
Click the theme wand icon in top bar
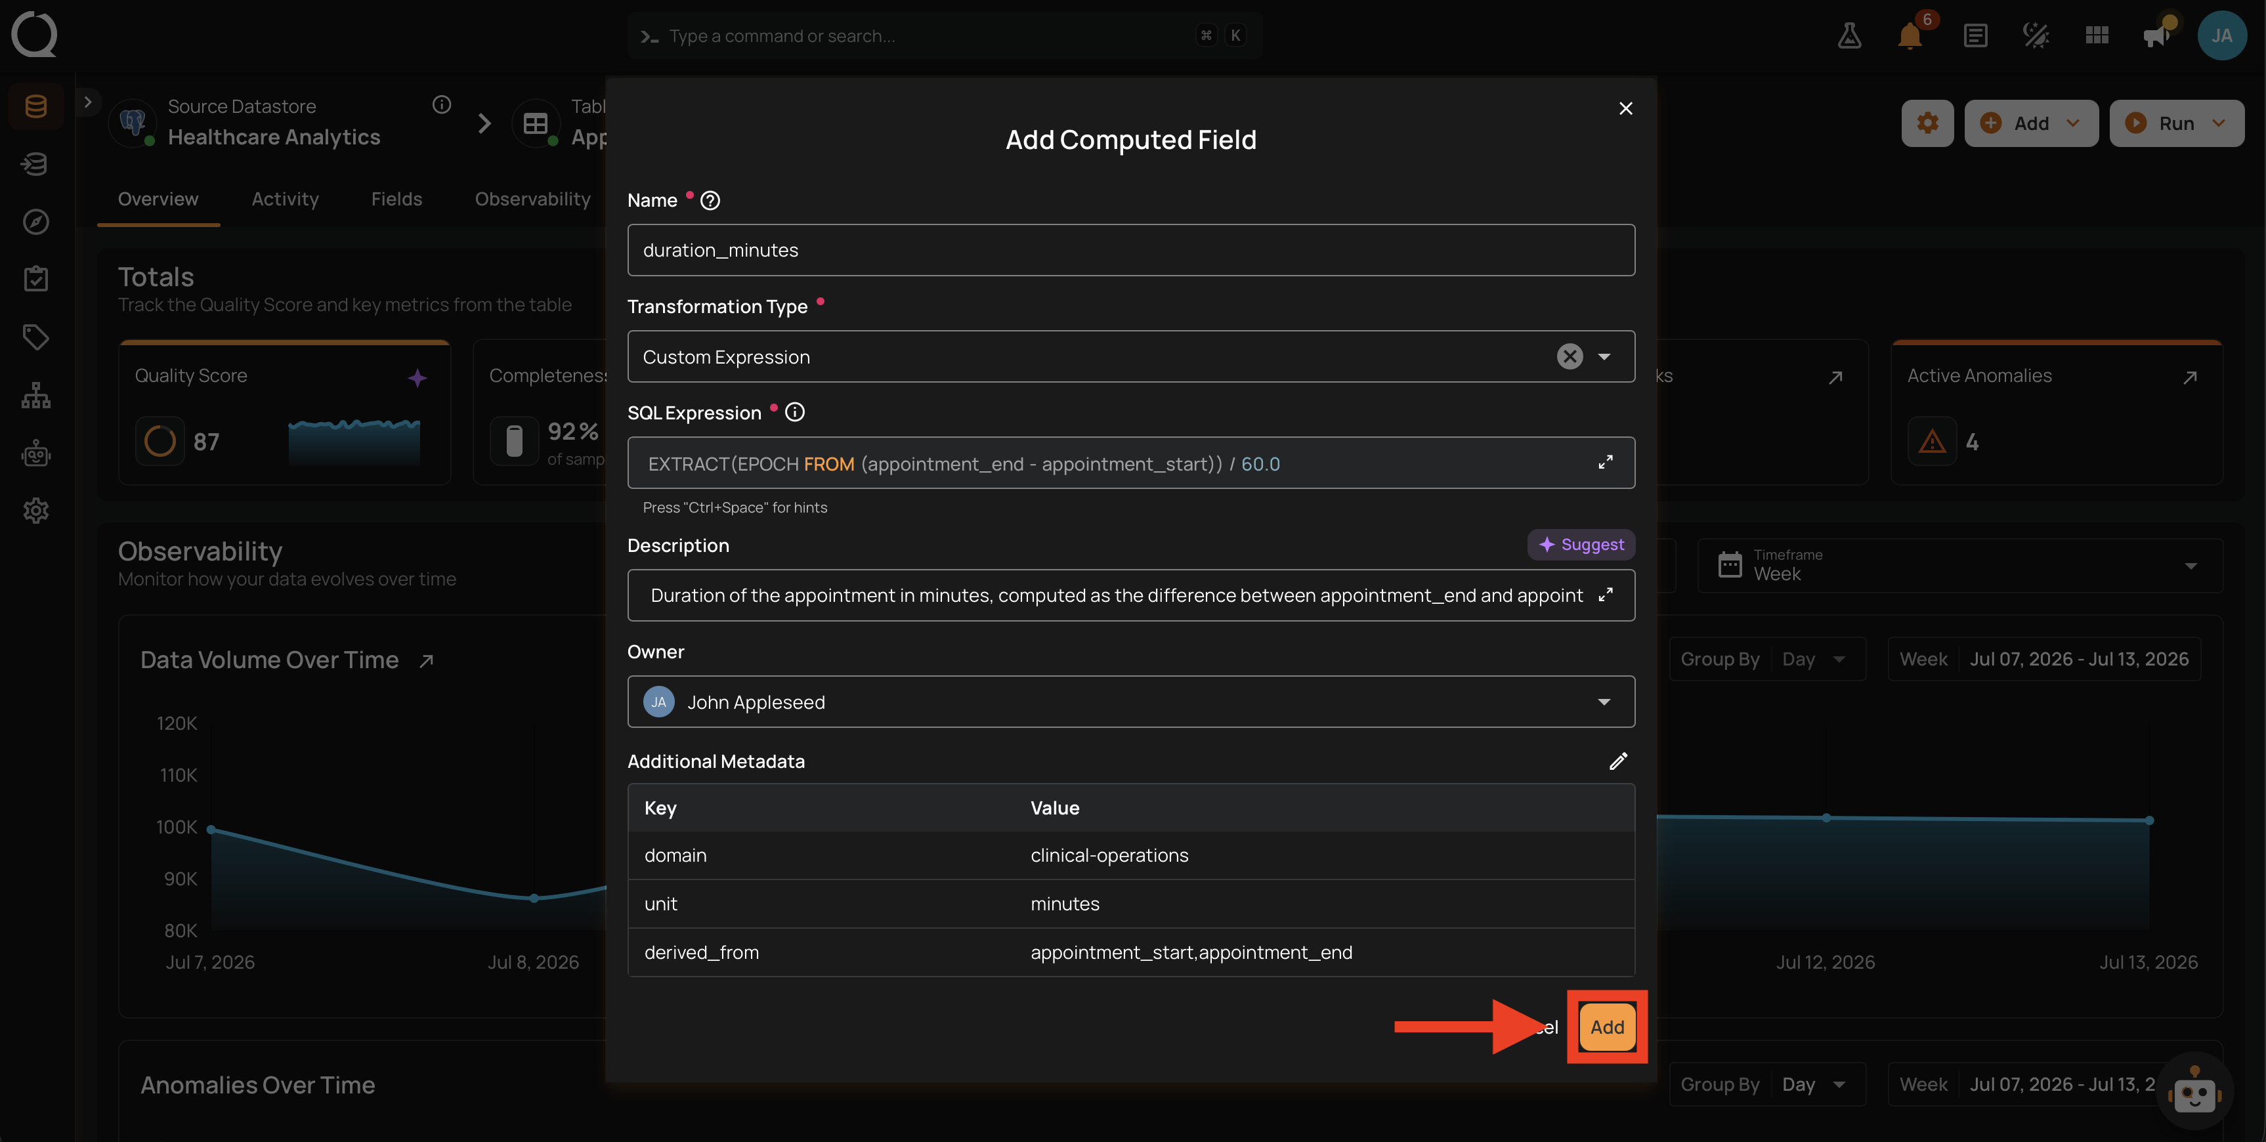(x=2036, y=35)
